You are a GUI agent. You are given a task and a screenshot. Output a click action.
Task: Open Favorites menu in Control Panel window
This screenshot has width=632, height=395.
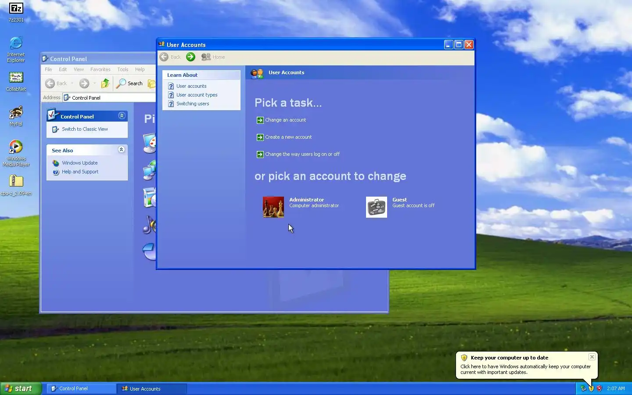point(100,69)
